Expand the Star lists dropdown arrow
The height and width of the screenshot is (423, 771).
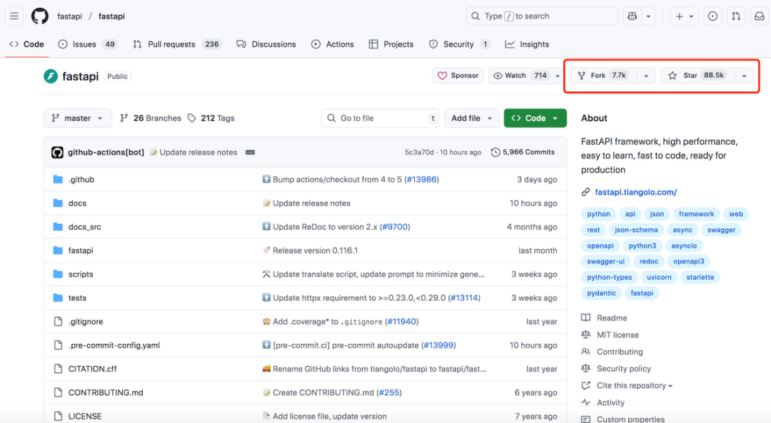click(x=744, y=76)
